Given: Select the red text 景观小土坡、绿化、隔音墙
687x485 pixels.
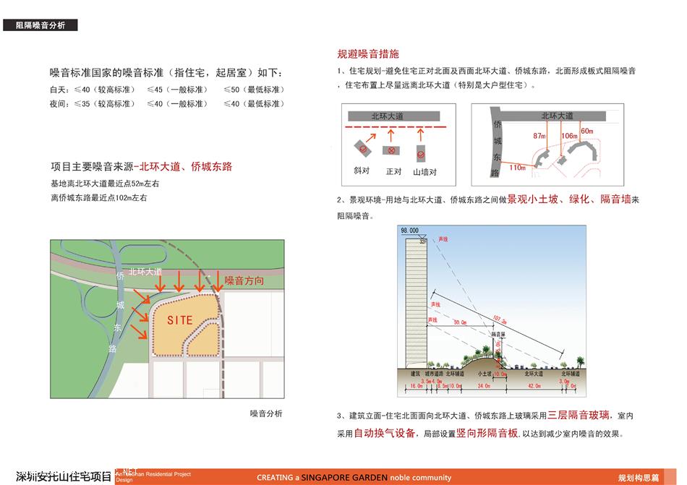Looking at the screenshot, I should click(x=569, y=199).
